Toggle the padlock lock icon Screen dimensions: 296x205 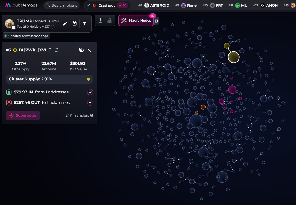[x=110, y=21]
